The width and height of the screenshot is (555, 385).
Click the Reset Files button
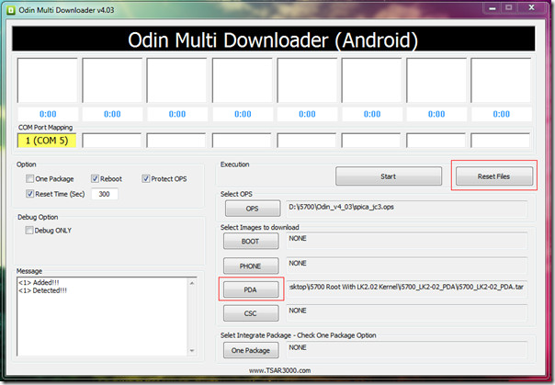[494, 176]
